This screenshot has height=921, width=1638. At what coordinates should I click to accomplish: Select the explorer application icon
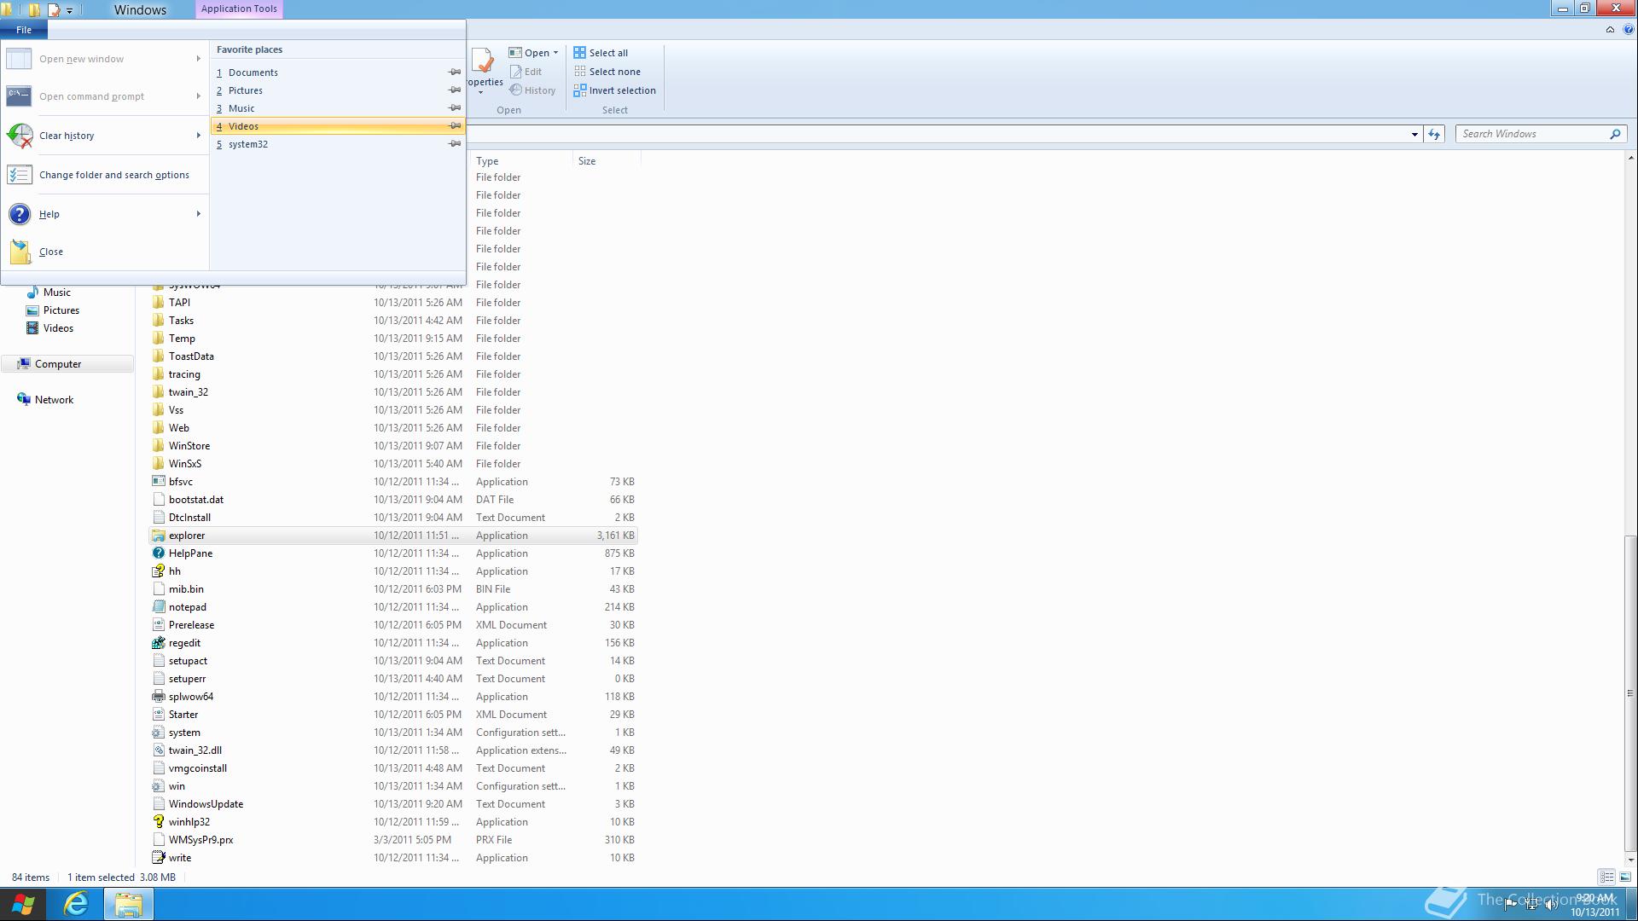[158, 536]
